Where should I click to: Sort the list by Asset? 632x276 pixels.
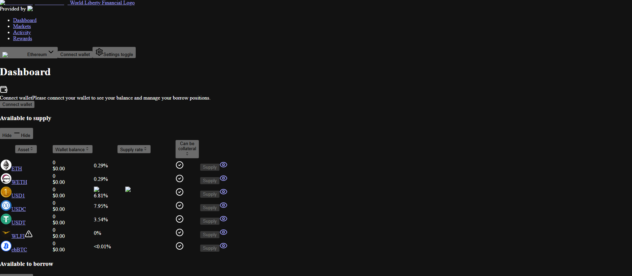click(26, 149)
